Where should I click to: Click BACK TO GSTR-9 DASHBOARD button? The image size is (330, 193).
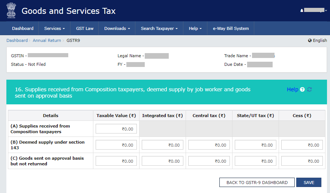coord(257,183)
